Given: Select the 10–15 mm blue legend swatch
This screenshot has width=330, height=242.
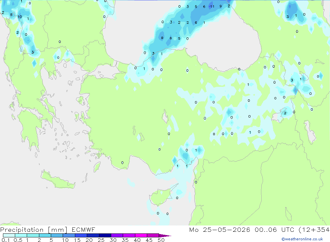Looking at the screenshot, I should click(69, 235).
